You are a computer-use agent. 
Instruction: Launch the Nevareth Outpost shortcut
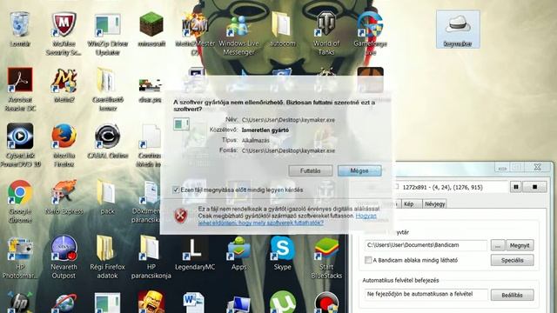[x=64, y=258]
